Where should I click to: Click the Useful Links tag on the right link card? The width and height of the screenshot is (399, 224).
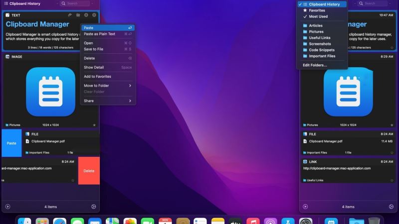point(313,180)
